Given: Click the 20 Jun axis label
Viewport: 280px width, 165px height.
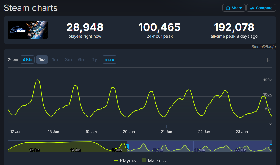Looking at the screenshot, I should (129, 132).
